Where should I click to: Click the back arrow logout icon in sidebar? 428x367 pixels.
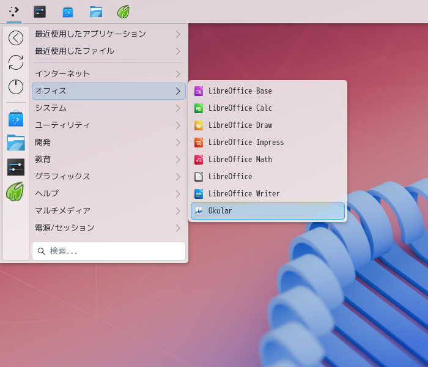pos(16,38)
